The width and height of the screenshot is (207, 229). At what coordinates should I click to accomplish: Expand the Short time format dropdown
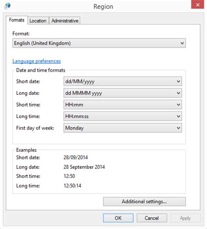(123, 104)
